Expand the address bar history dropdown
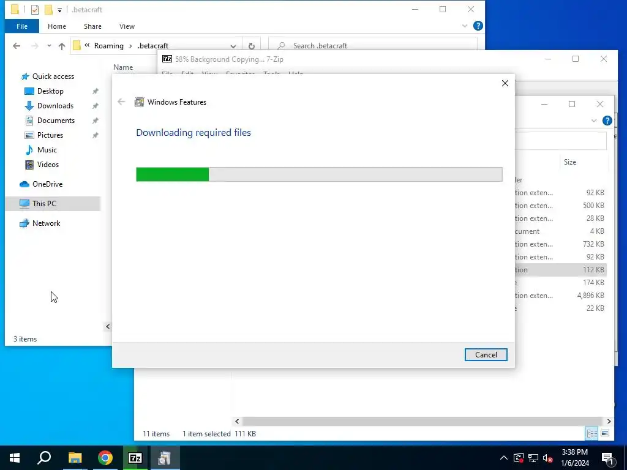The height and width of the screenshot is (470, 627). [x=233, y=46]
